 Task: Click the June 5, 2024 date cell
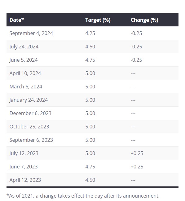click(24, 60)
